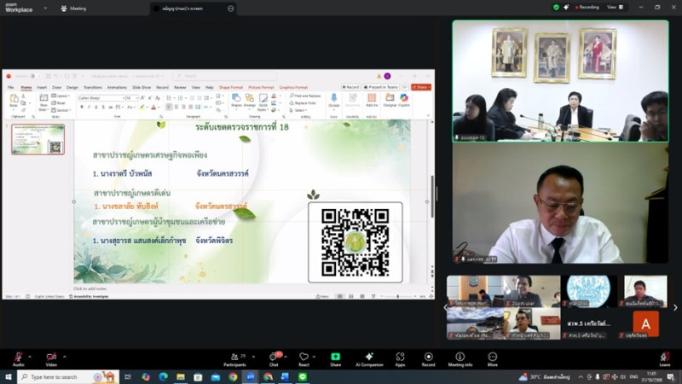Viewport: 682px width, 384px height.
Task: Mute the microphone with the Audio button
Action: pos(18,358)
